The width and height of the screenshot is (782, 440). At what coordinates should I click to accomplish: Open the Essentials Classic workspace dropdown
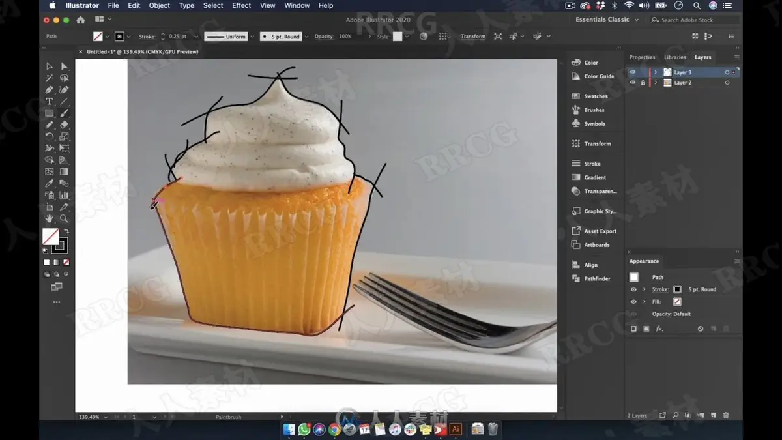pyautogui.click(x=606, y=20)
